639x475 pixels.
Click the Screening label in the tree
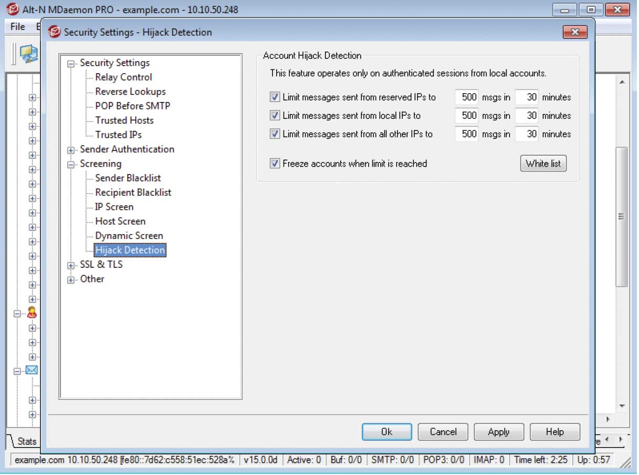[100, 164]
